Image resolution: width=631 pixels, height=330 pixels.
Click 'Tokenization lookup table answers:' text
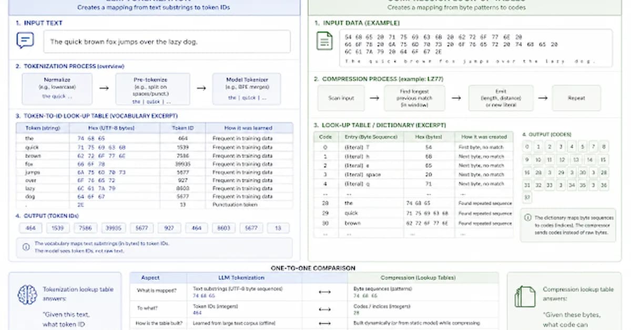(78, 294)
